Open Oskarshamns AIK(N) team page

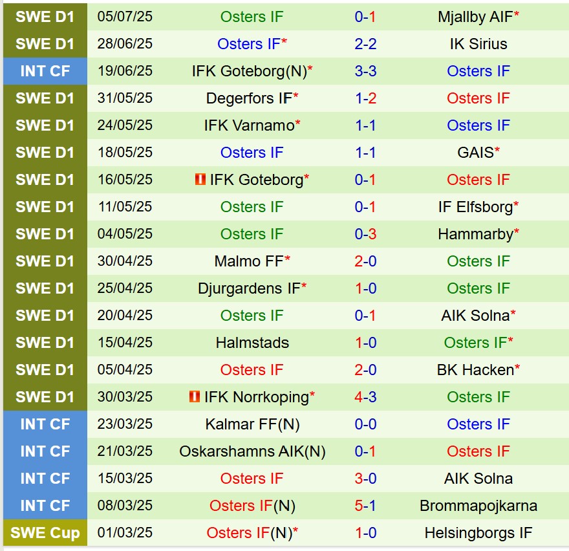(x=252, y=451)
